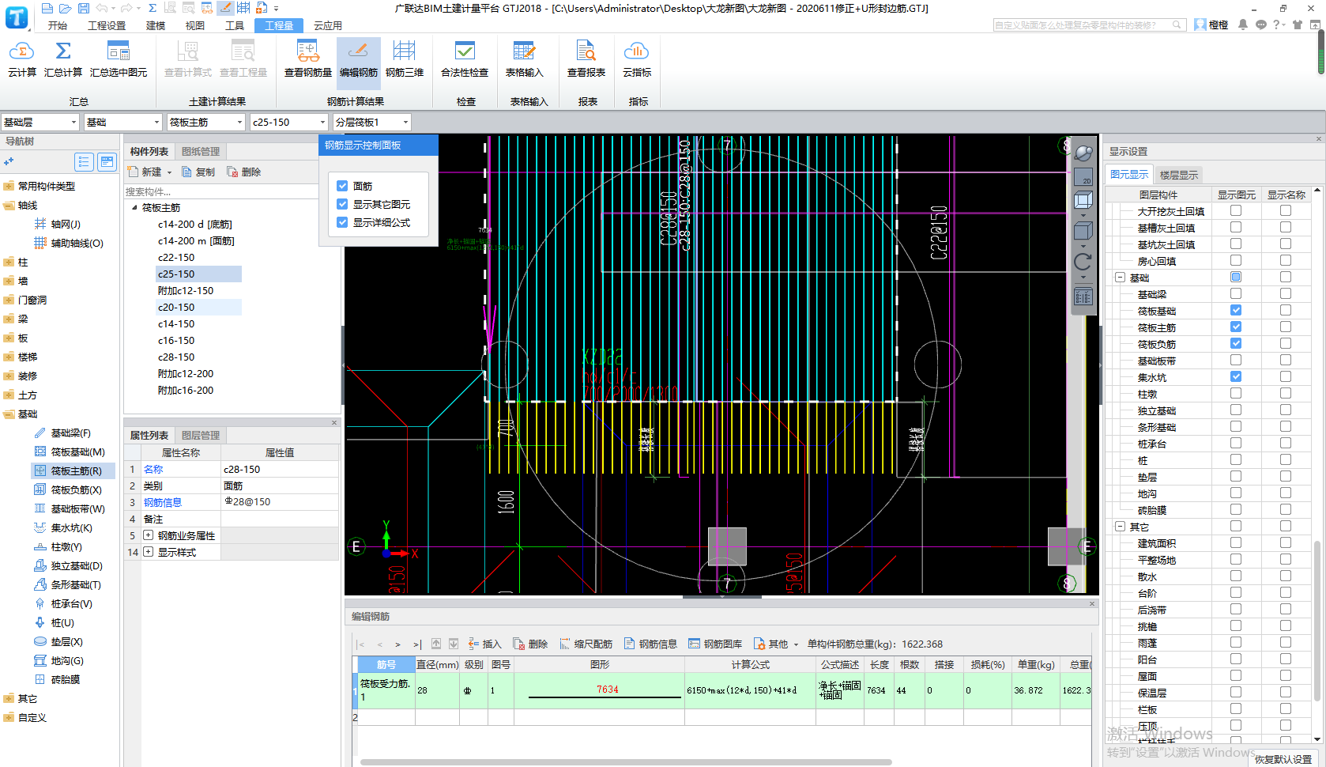Collapse 其它 group in display settings
This screenshot has height=767, width=1326.
coord(1120,527)
